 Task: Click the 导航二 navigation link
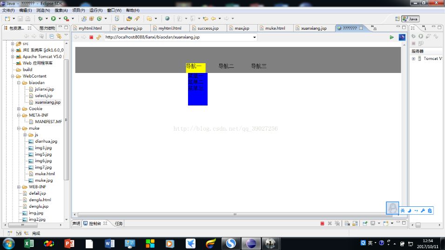(x=226, y=66)
